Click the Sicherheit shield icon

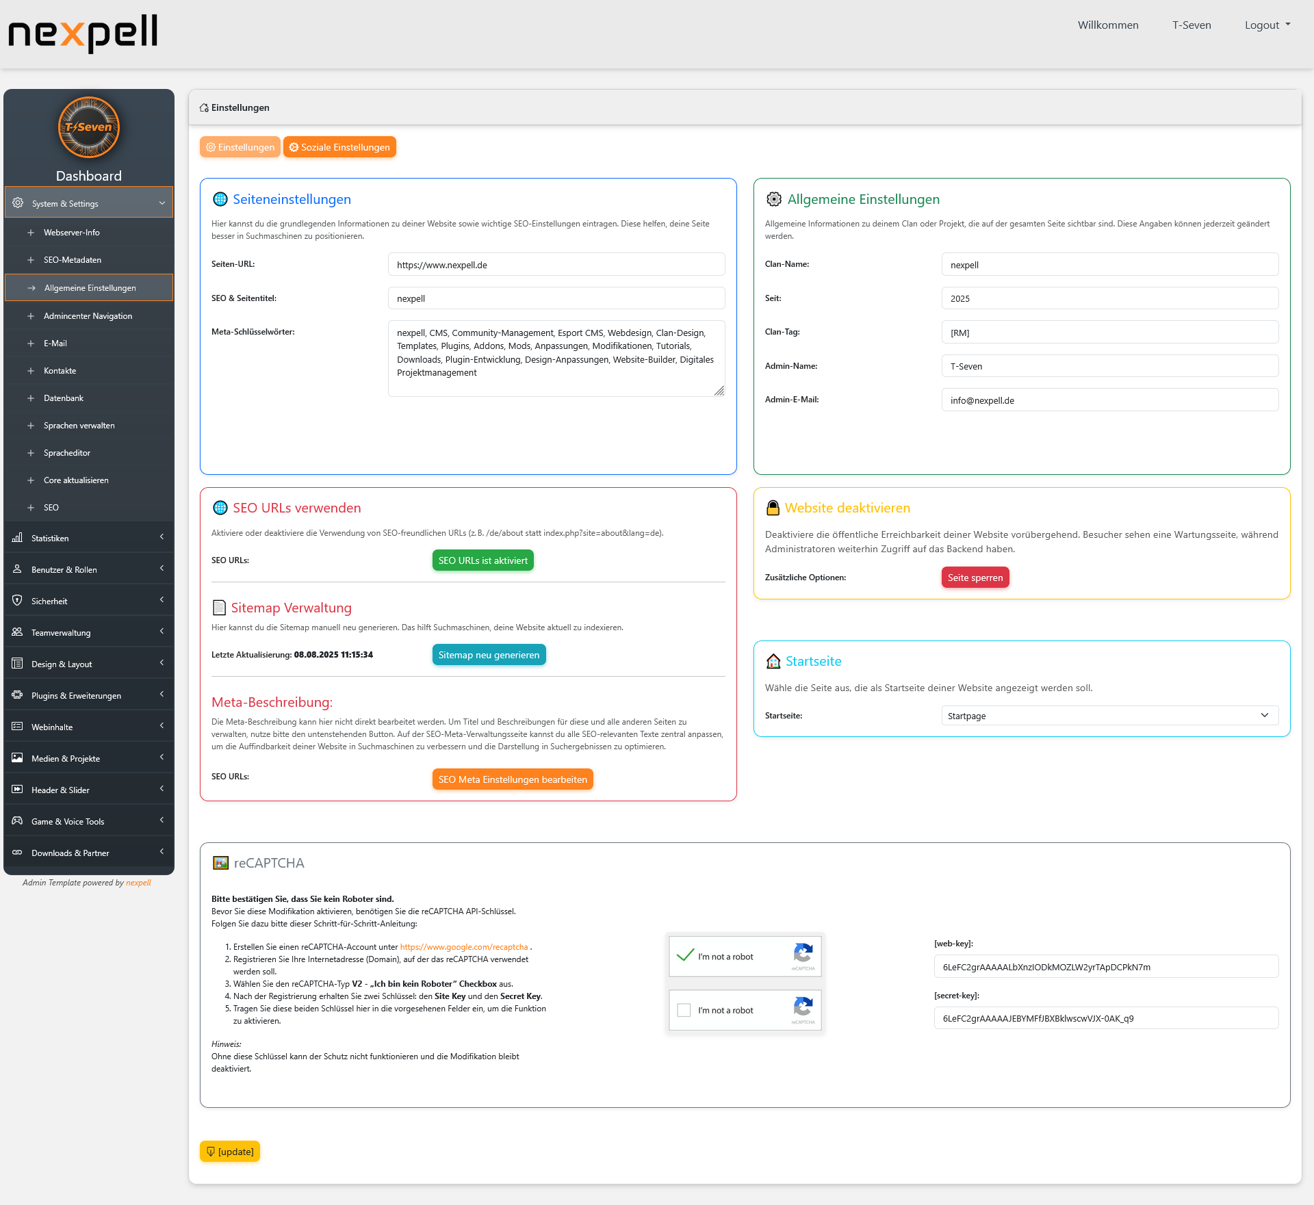point(17,600)
